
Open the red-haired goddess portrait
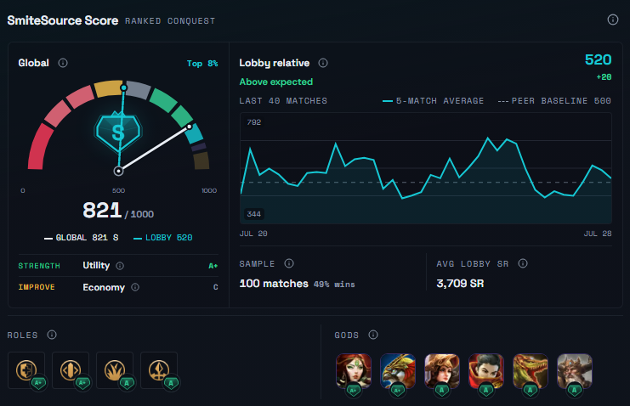coord(354,371)
